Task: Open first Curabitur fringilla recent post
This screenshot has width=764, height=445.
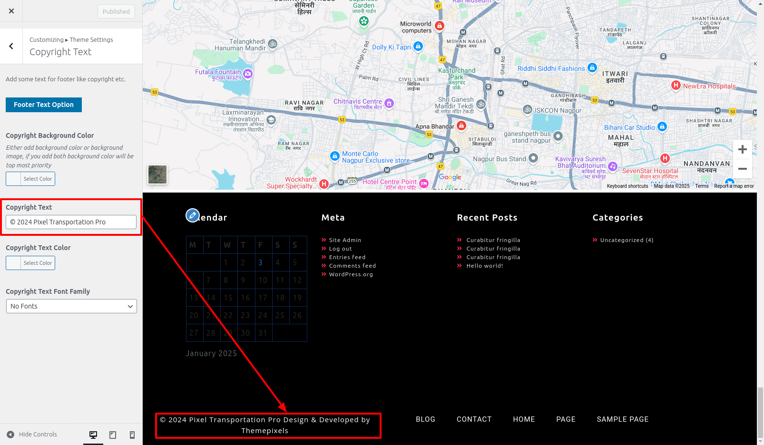Action: (493, 240)
